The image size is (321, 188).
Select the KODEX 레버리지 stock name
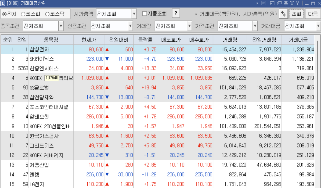click(46, 155)
